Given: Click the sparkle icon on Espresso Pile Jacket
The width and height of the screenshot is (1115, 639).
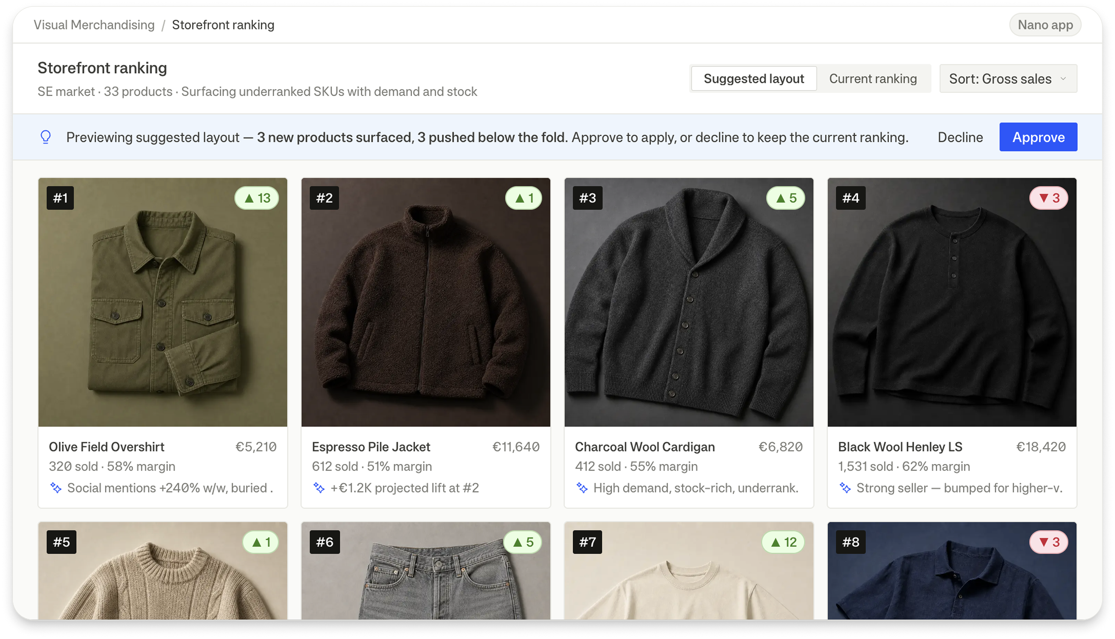Looking at the screenshot, I should [319, 488].
